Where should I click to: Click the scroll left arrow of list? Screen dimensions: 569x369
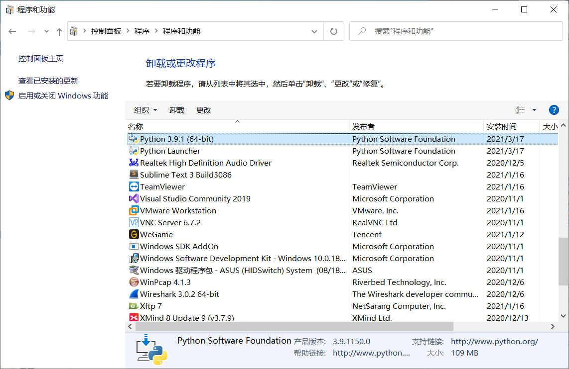click(130, 326)
